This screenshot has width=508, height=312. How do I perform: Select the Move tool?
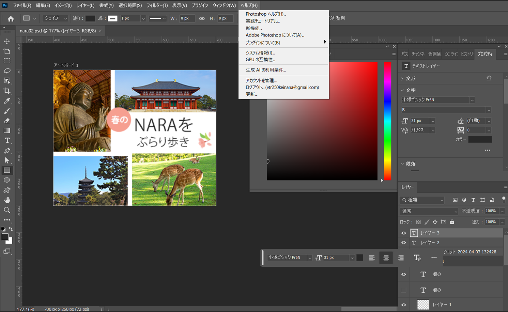pyautogui.click(x=7, y=41)
